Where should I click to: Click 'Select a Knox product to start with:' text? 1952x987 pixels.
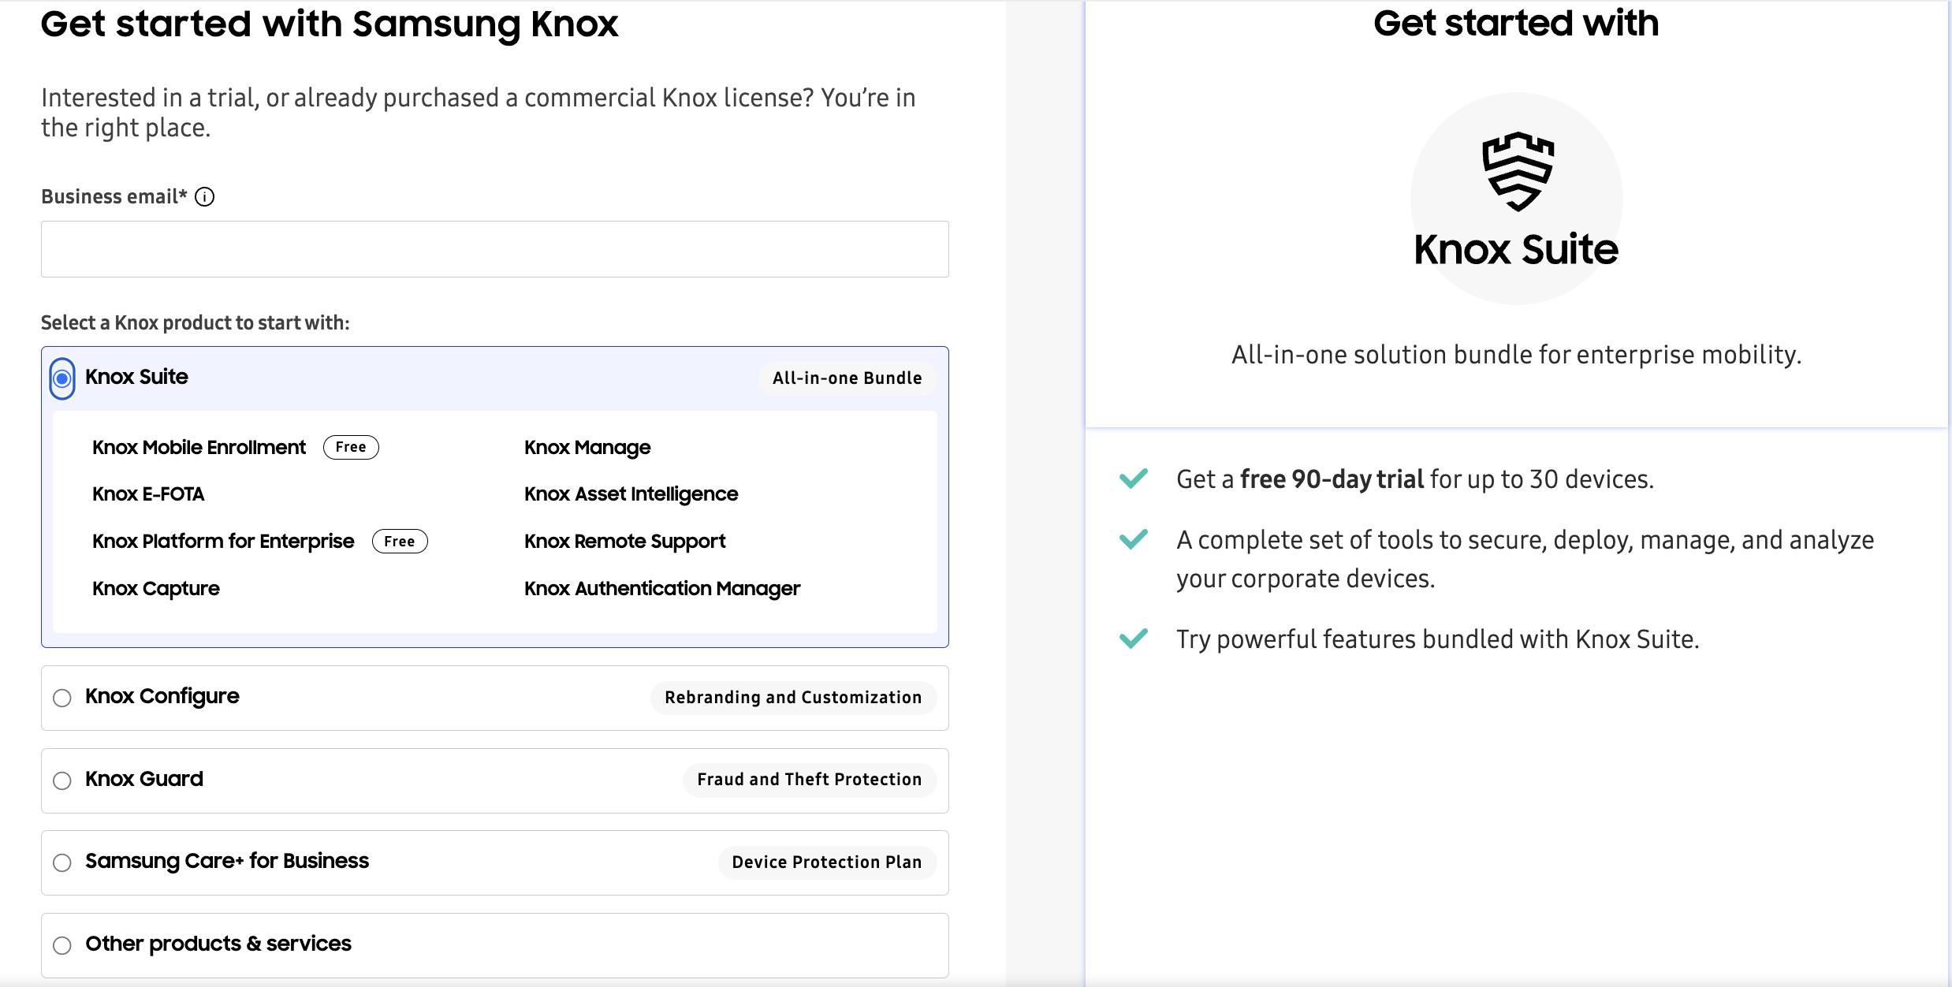pos(196,323)
